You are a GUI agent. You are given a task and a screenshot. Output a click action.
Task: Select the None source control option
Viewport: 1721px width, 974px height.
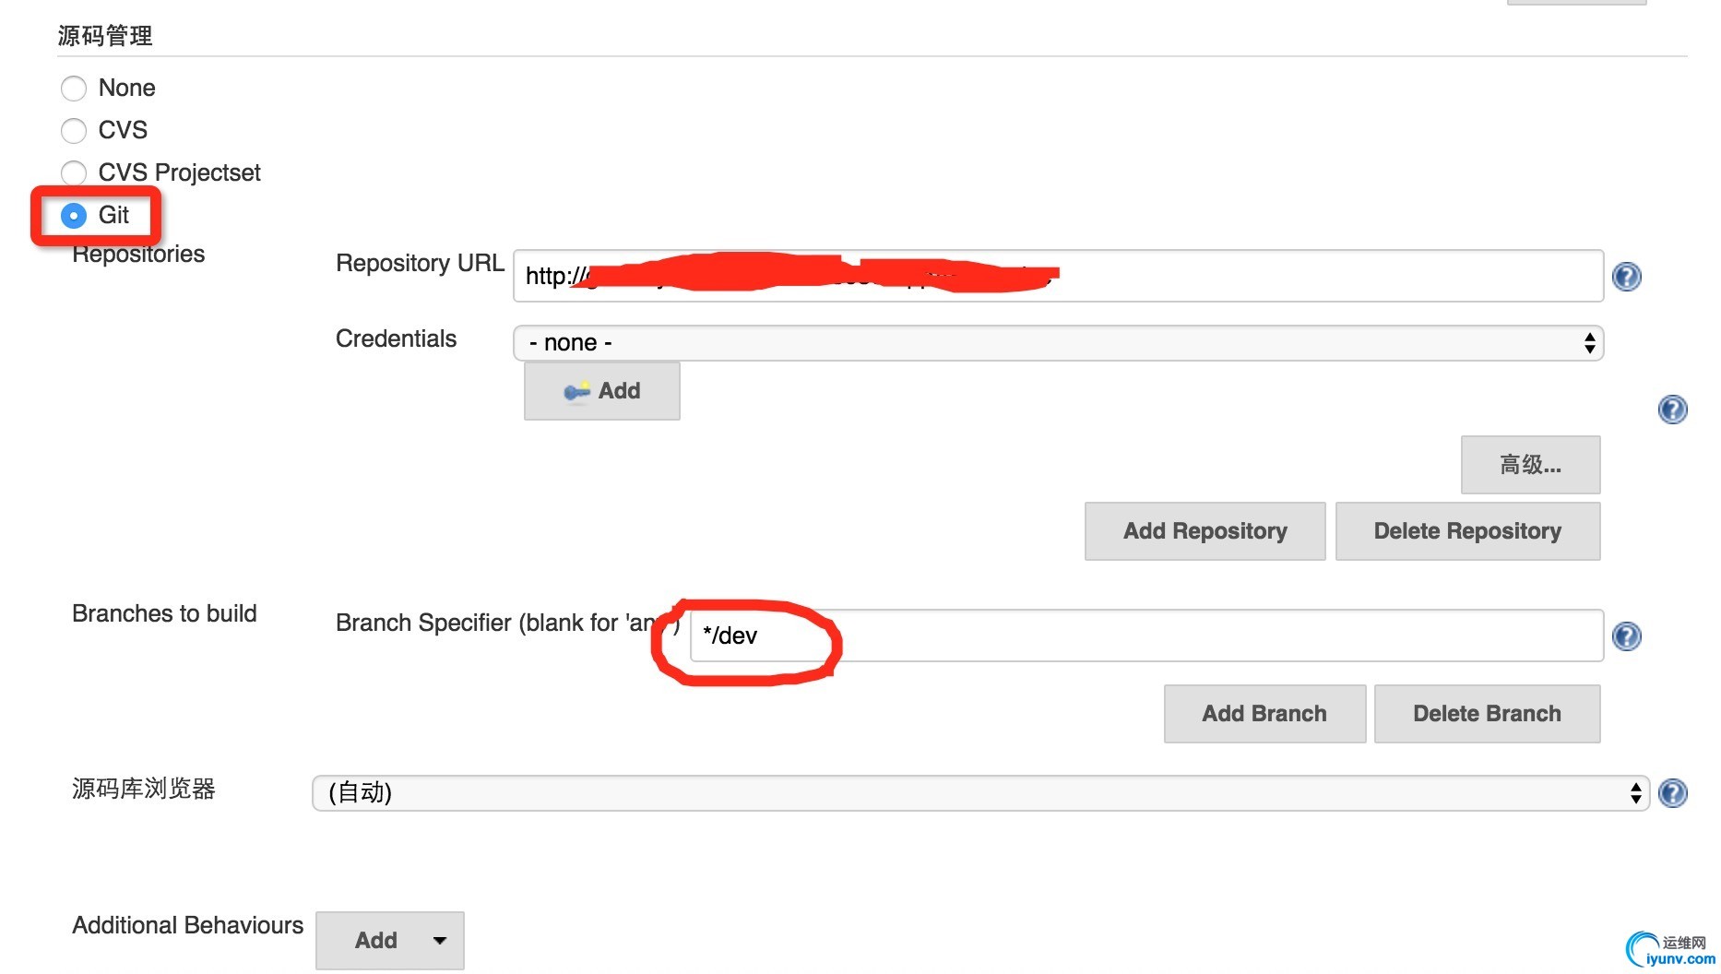[x=74, y=89]
